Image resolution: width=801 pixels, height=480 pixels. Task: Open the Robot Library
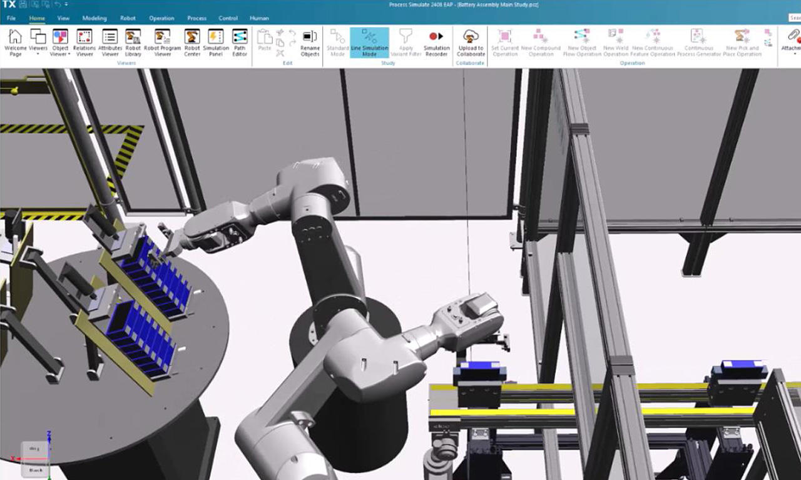[x=133, y=42]
